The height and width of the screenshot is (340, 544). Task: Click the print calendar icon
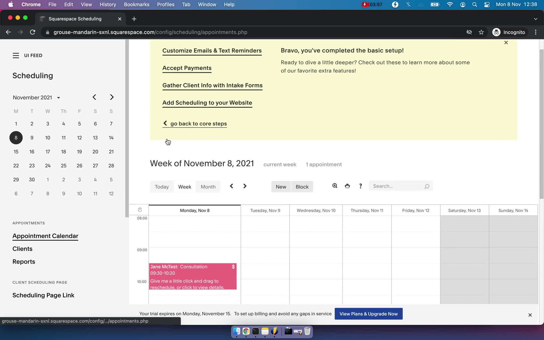point(347,186)
